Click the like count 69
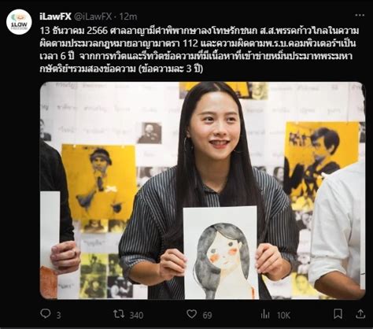The height and width of the screenshot is (329, 373). pos(207,315)
